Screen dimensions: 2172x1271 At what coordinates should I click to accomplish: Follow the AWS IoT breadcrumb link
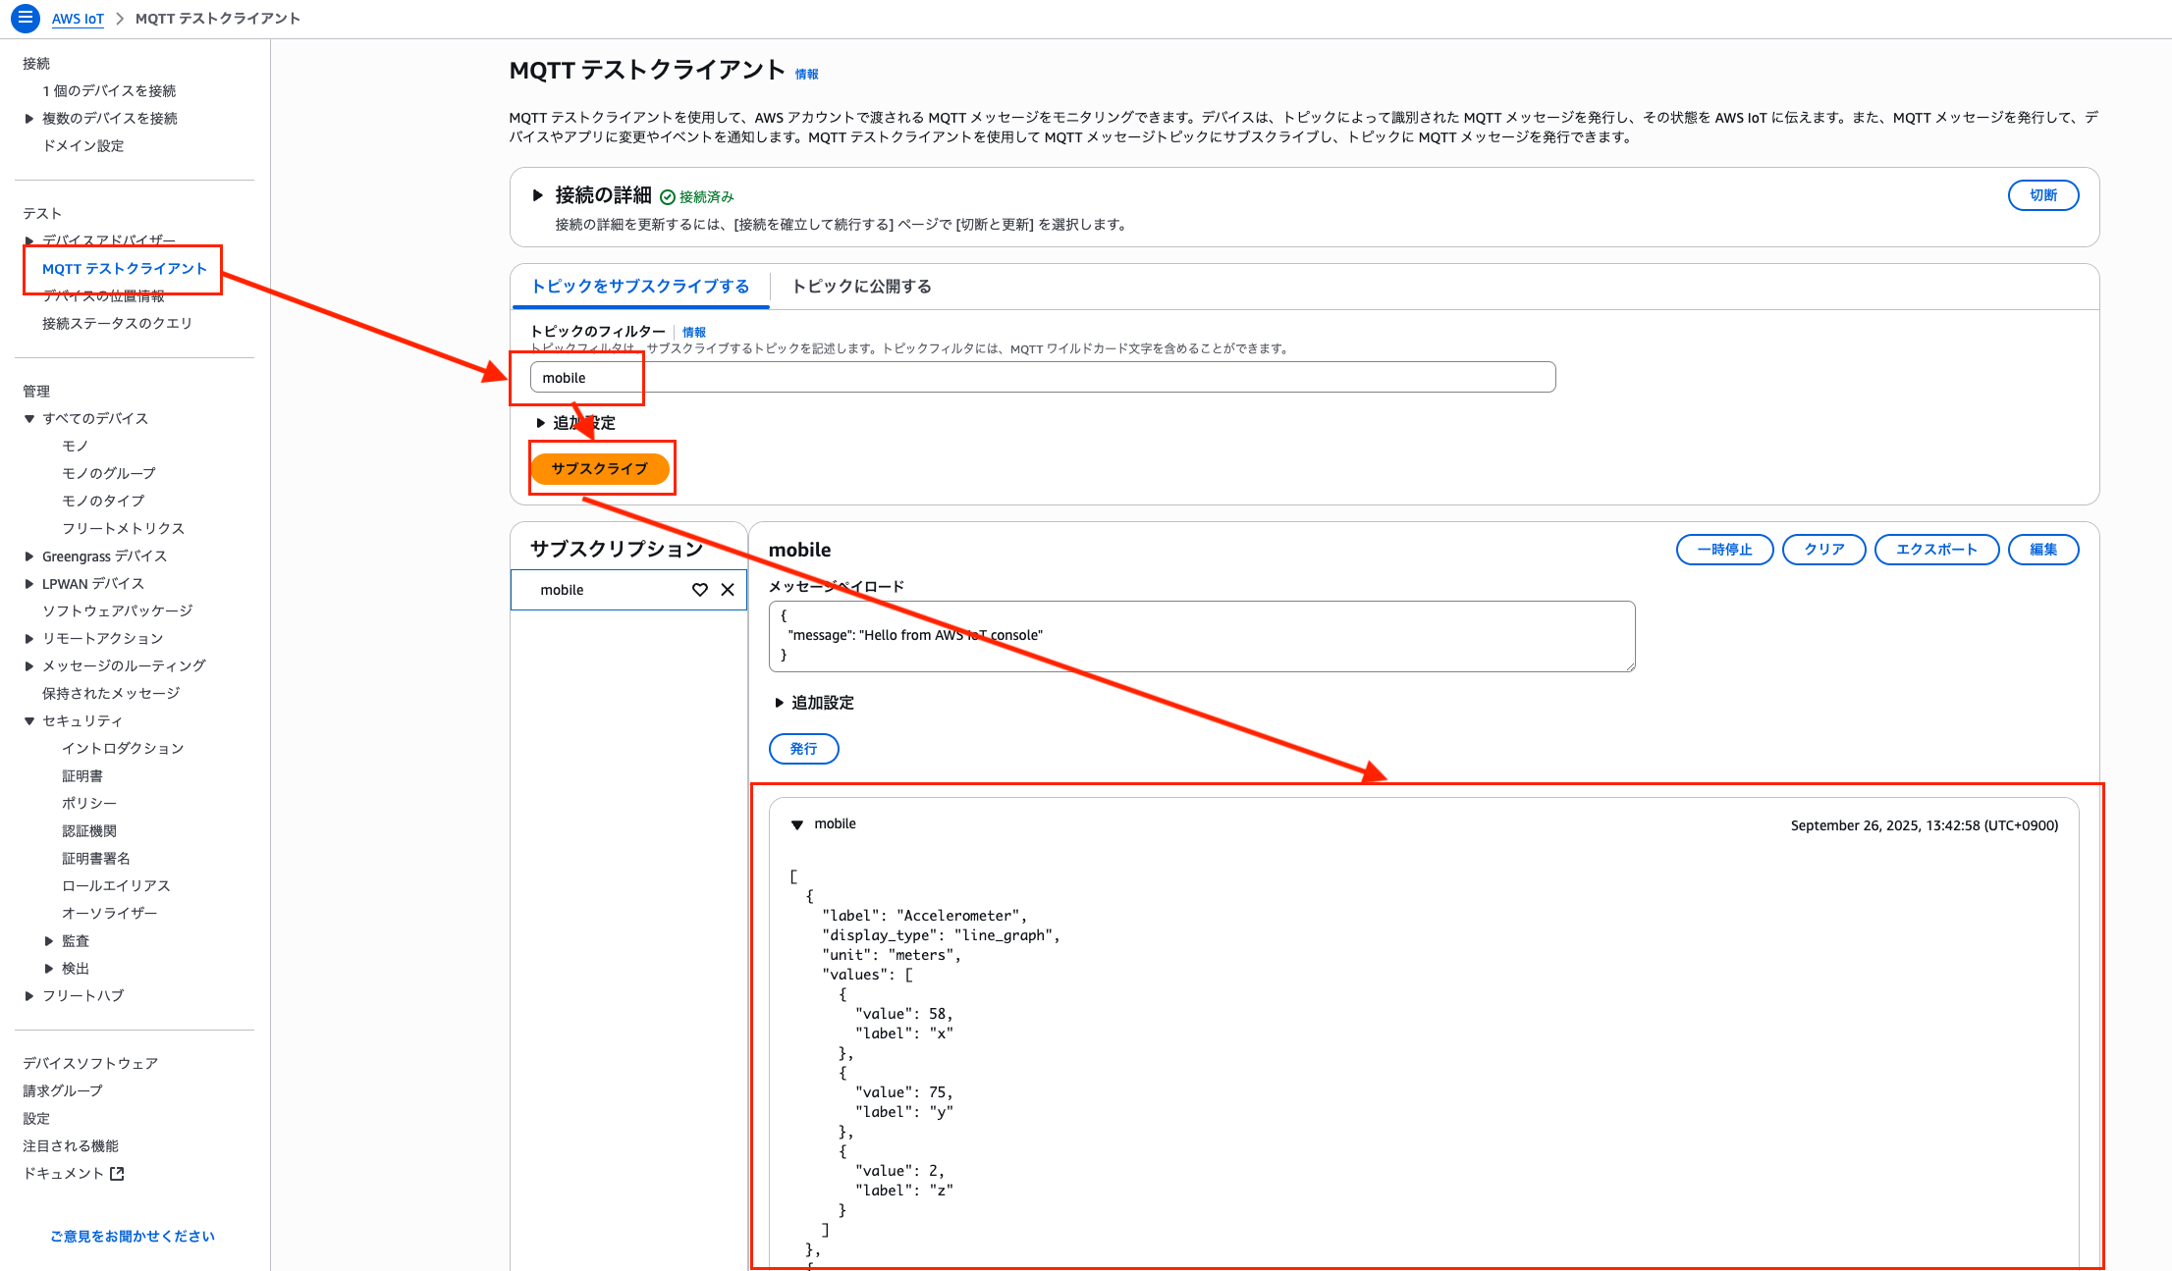(x=78, y=18)
